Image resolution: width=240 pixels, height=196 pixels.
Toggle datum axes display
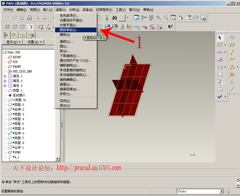[48, 27]
